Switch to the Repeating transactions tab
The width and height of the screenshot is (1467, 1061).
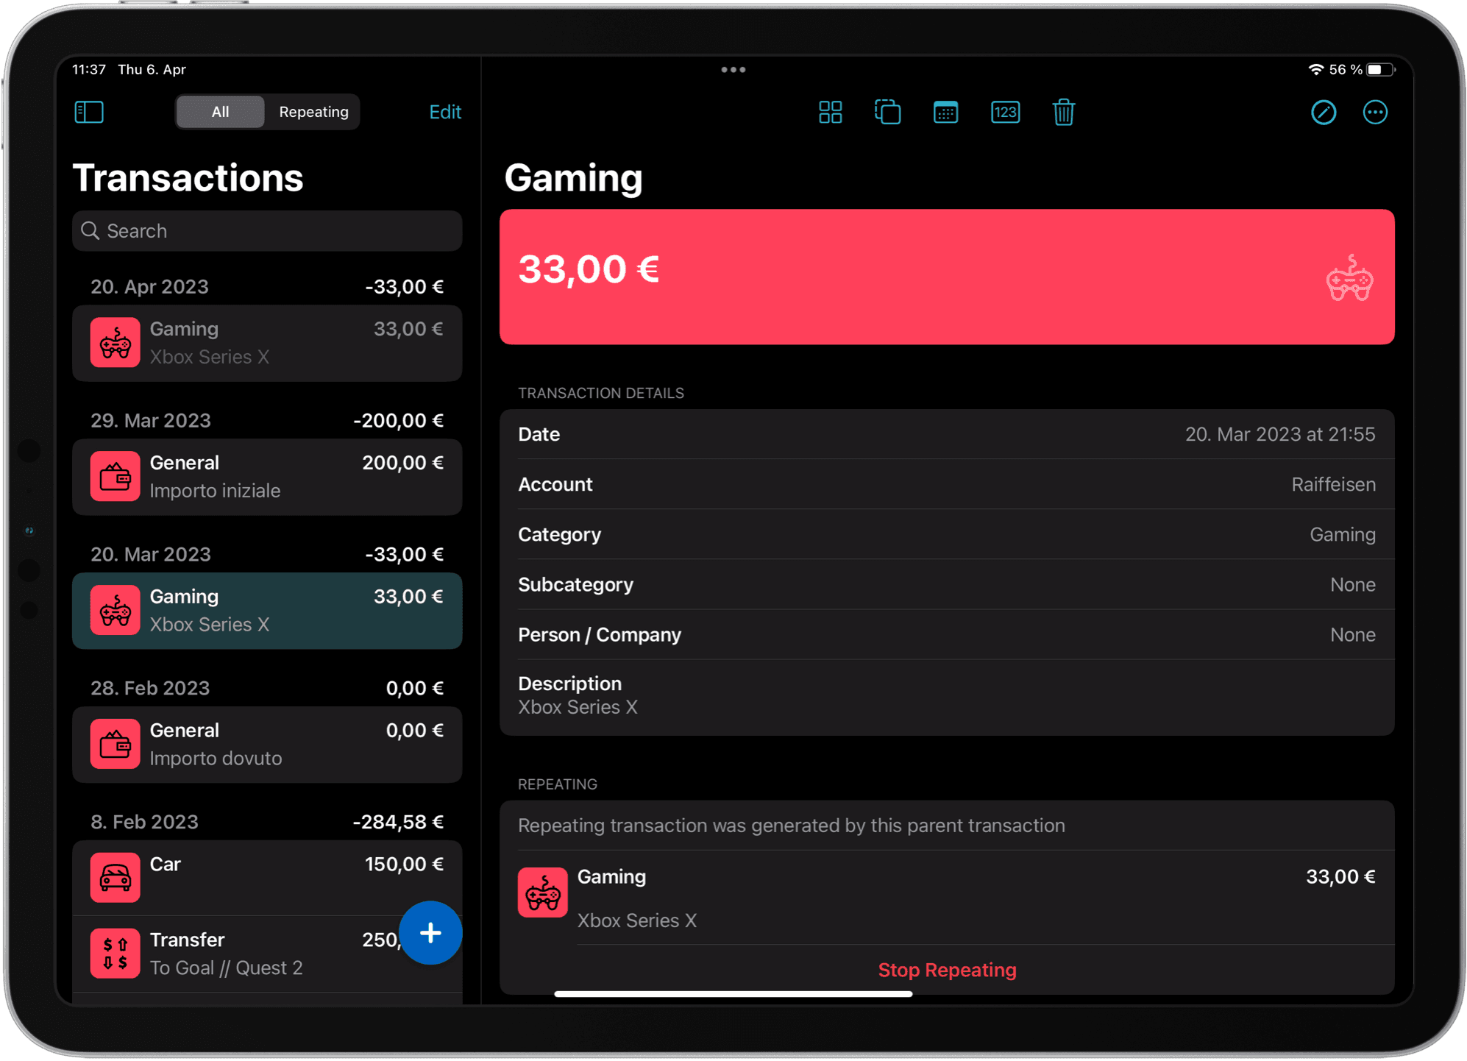pos(313,112)
